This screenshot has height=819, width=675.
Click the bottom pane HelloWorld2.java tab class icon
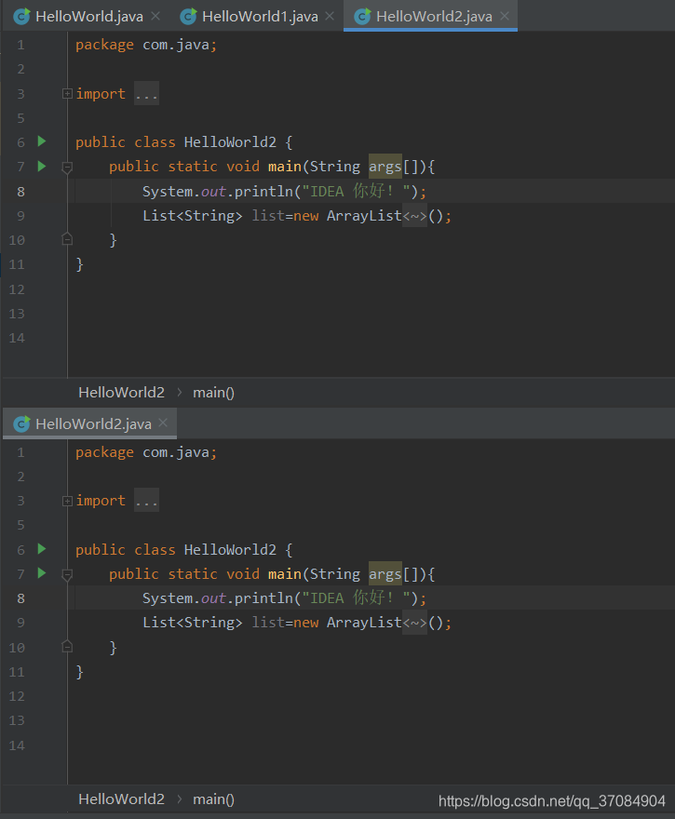point(21,423)
